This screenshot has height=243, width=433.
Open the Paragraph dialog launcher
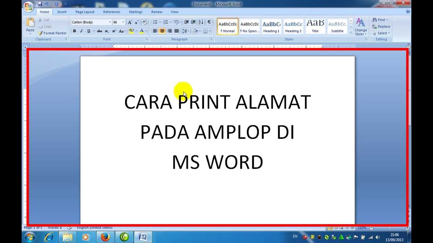[211, 39]
